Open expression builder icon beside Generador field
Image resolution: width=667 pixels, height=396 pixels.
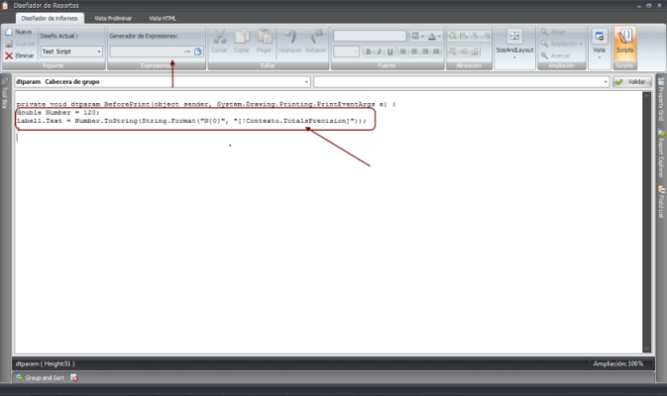[196, 50]
